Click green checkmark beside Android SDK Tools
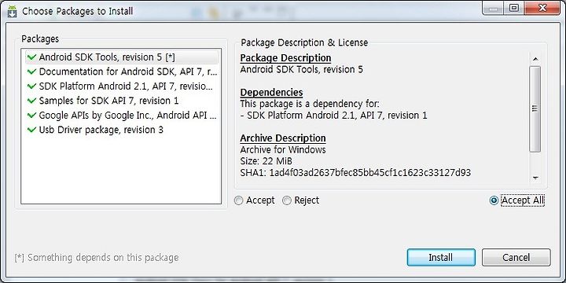 [31, 57]
